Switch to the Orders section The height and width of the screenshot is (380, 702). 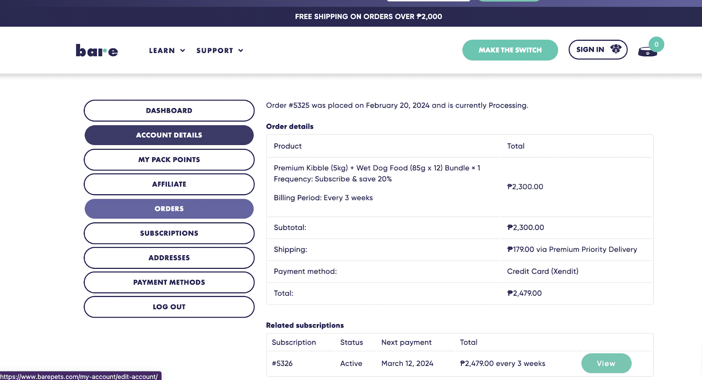(x=169, y=209)
